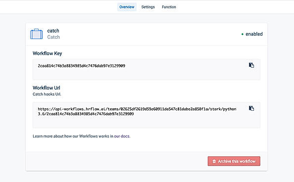Click the catch workflow title
The width and height of the screenshot is (294, 182).
pyautogui.click(x=53, y=31)
